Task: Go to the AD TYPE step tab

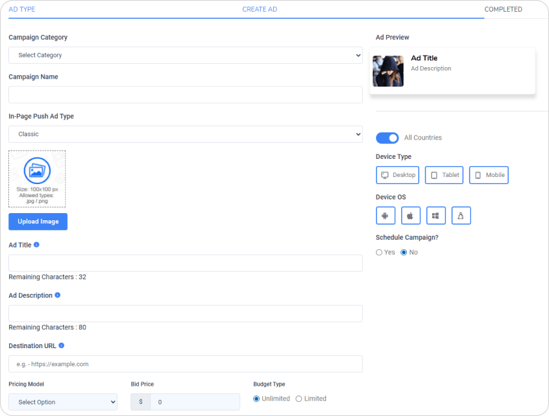Action: [22, 10]
